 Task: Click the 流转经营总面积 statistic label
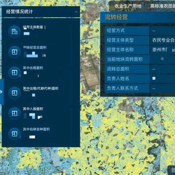coord(35,47)
